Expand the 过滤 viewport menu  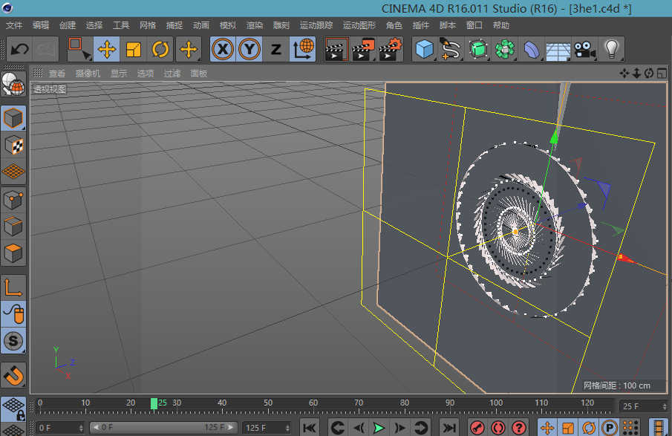[x=172, y=74]
